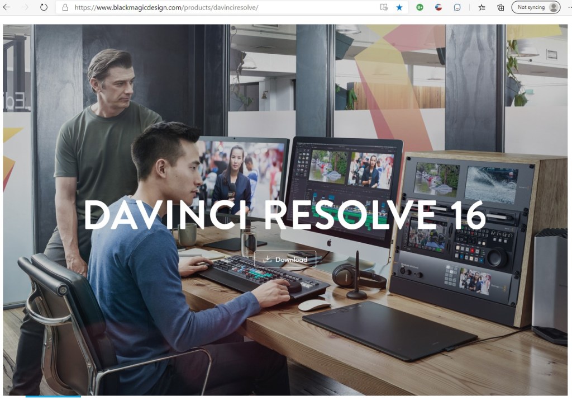Click the red and blue round extension icon

[438, 7]
